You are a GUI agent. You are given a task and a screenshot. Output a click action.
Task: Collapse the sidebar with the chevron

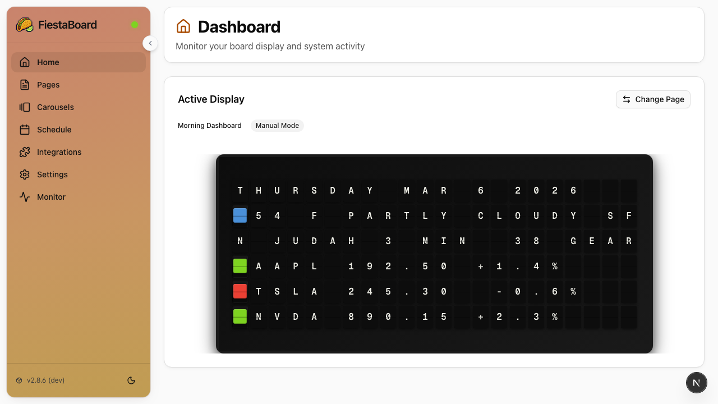coord(150,43)
